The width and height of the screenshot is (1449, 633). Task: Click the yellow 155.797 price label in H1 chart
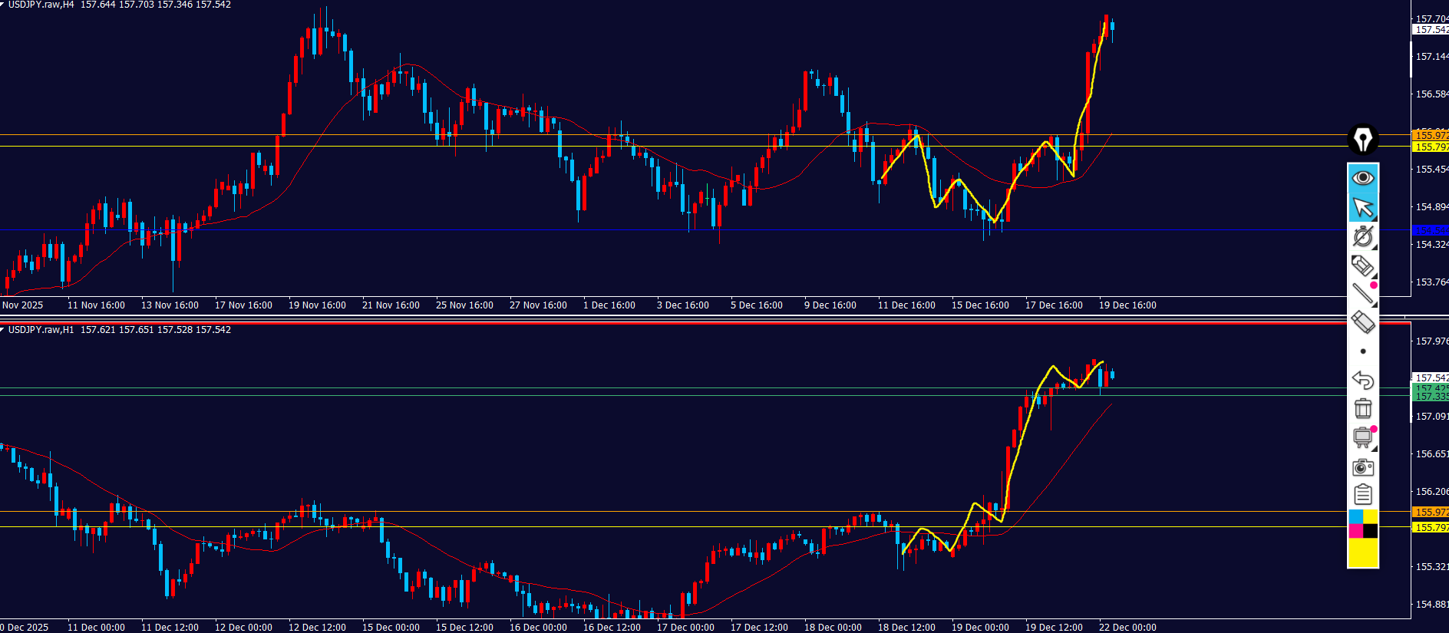1431,527
